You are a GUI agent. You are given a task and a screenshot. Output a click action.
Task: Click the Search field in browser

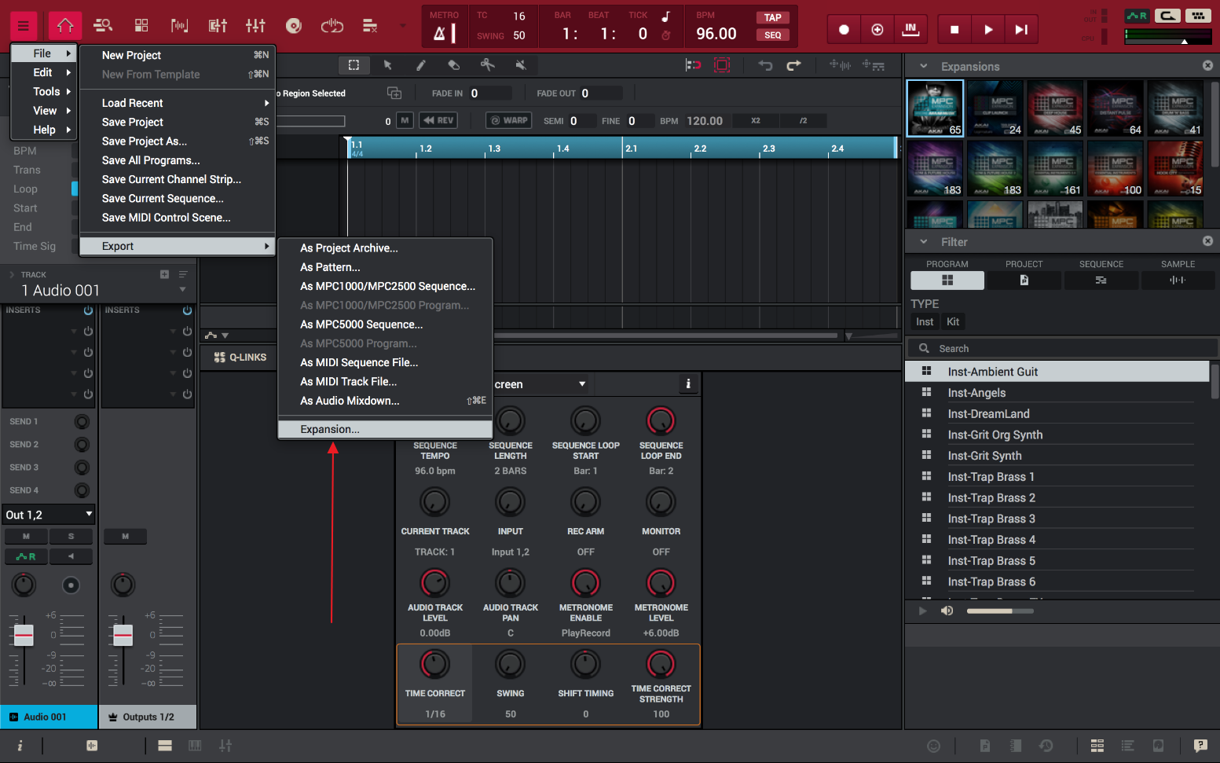[1062, 348]
